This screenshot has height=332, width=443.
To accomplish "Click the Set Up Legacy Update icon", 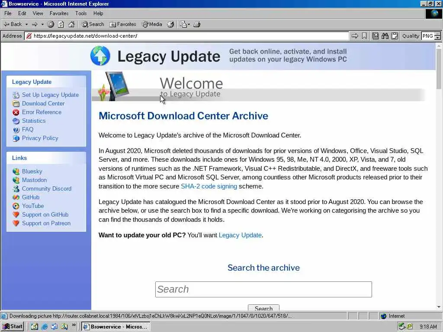I will (16, 95).
